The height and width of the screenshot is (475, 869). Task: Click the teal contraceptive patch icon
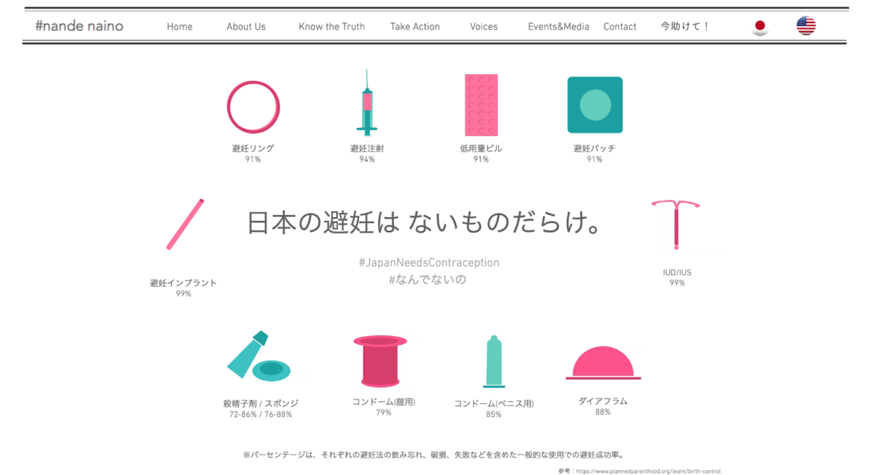tap(595, 105)
